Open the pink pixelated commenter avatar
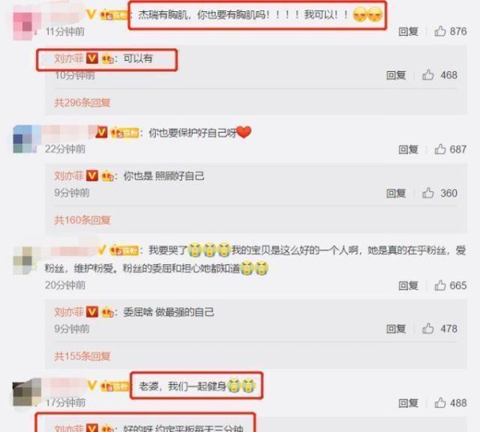 click(27, 26)
